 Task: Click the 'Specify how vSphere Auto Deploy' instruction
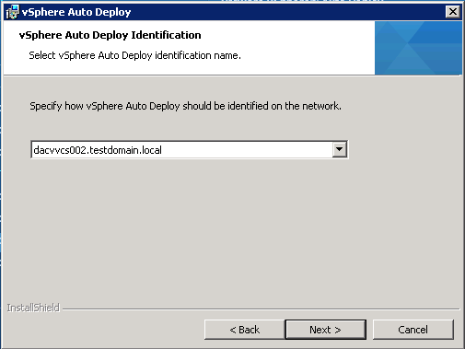pyautogui.click(x=185, y=106)
